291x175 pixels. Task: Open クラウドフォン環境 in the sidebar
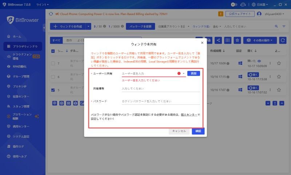pos(23,56)
